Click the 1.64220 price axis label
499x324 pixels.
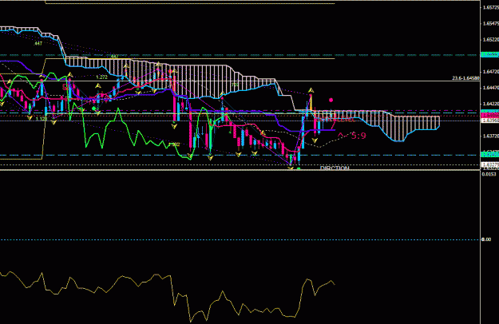pyautogui.click(x=491, y=104)
